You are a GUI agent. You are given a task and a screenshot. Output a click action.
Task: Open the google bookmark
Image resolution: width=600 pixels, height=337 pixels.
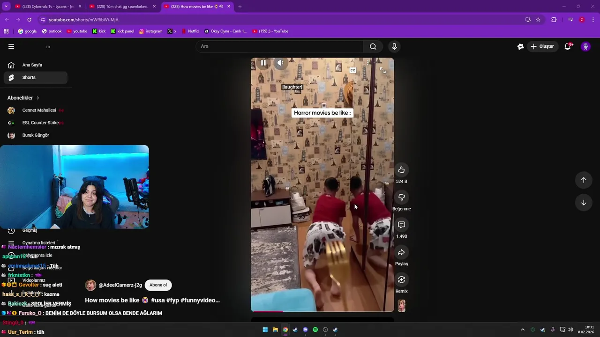tap(27, 31)
